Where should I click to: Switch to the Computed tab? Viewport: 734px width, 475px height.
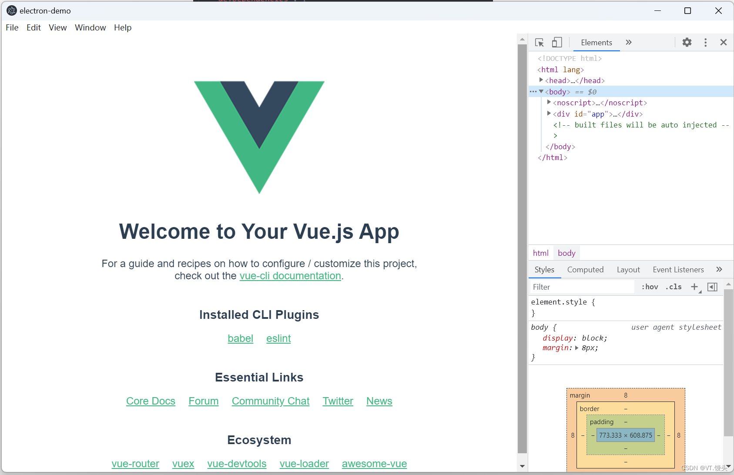coord(585,270)
